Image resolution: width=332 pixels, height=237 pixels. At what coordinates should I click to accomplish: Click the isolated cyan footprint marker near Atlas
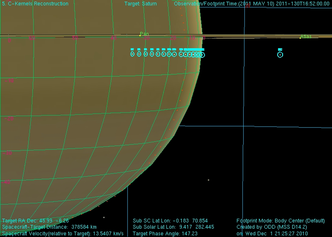coord(280,54)
